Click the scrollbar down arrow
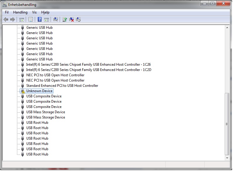Image resolution: width=233 pixels, height=171 pixels. pos(227,158)
